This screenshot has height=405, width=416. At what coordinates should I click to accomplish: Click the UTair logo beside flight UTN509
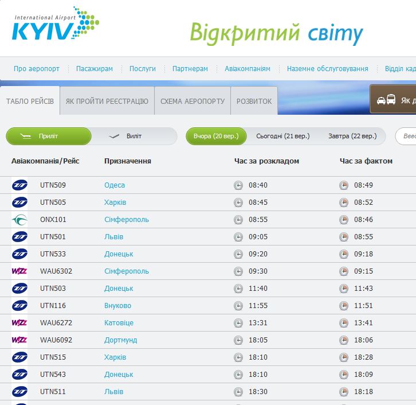pyautogui.click(x=19, y=185)
